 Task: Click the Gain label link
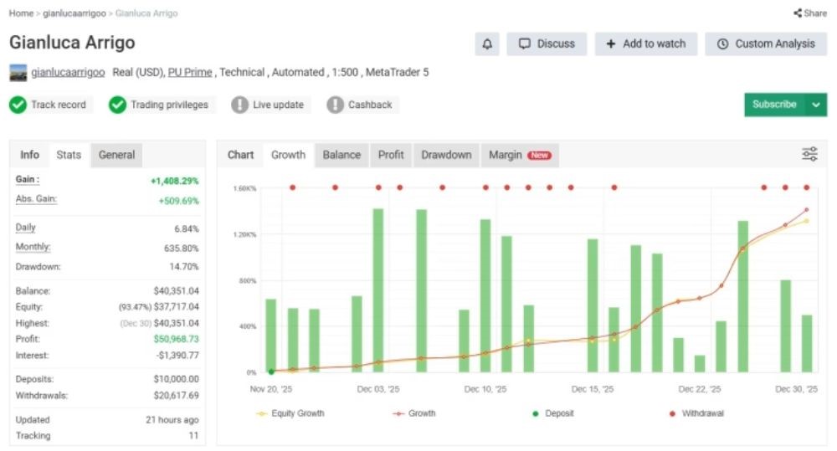(x=28, y=179)
